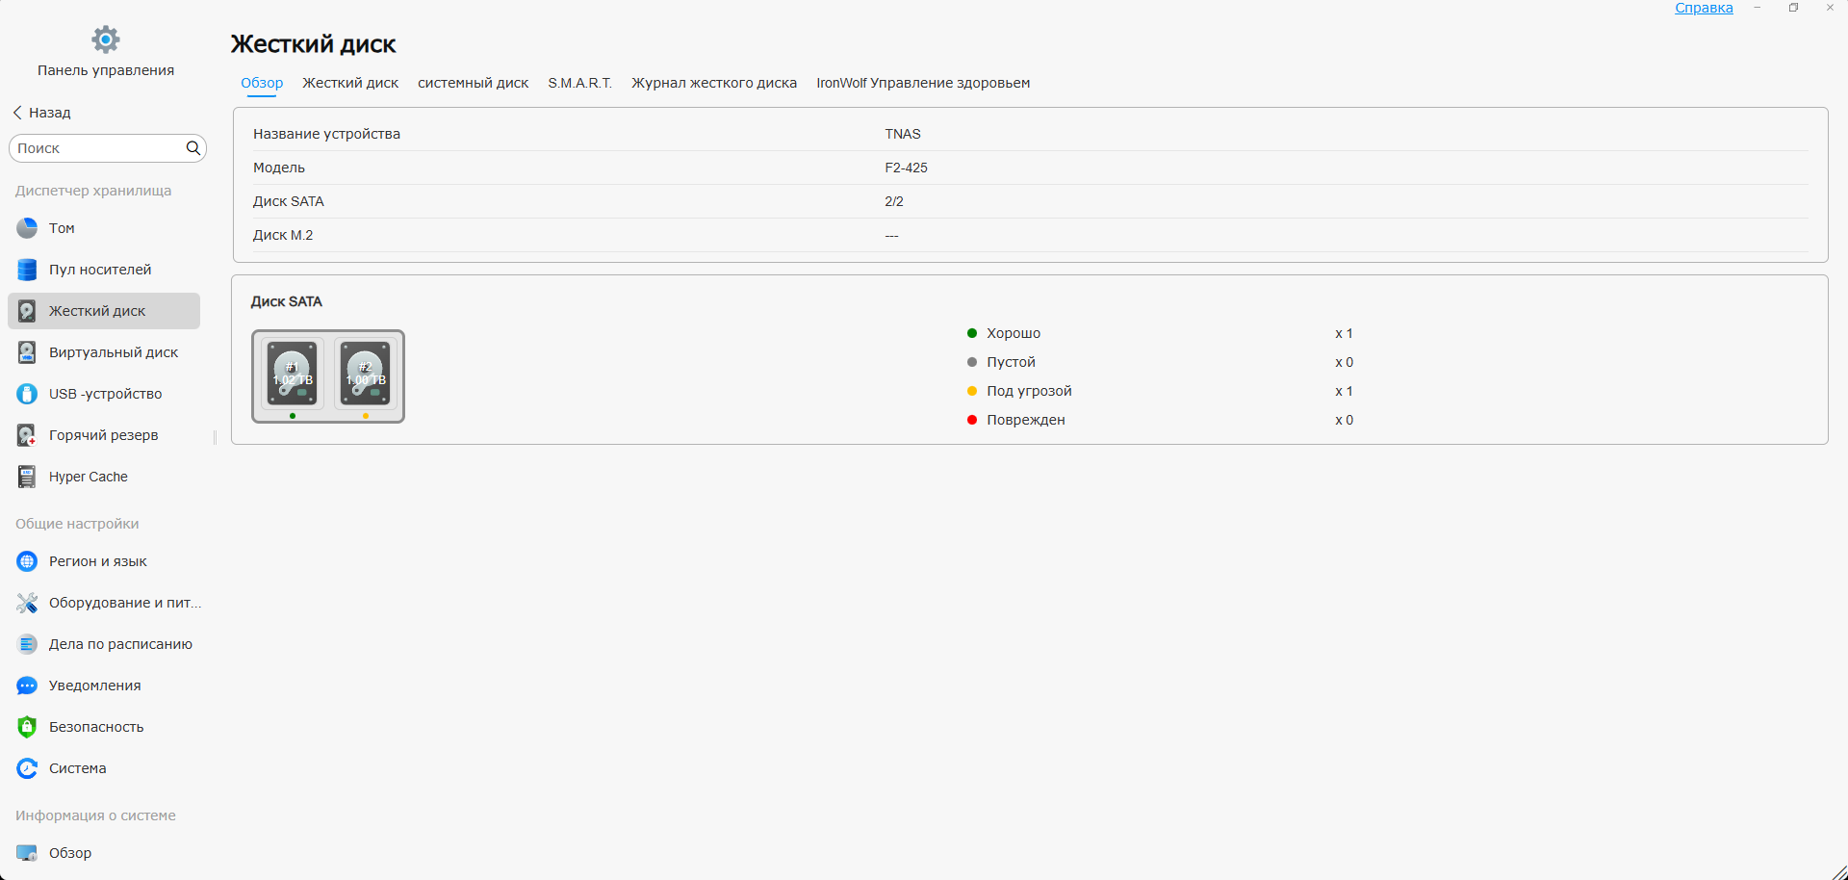The width and height of the screenshot is (1848, 880).
Task: Open the Обзор system info icon
Action: (27, 853)
